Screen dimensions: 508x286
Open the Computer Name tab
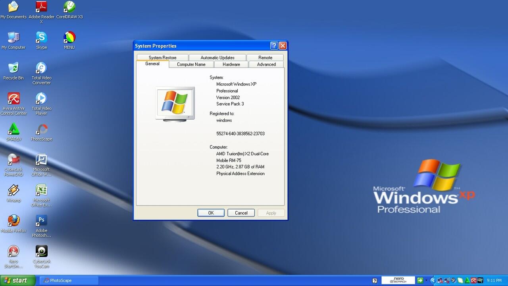pyautogui.click(x=191, y=64)
